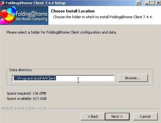Cancel the Folding@home setup

click(145, 116)
